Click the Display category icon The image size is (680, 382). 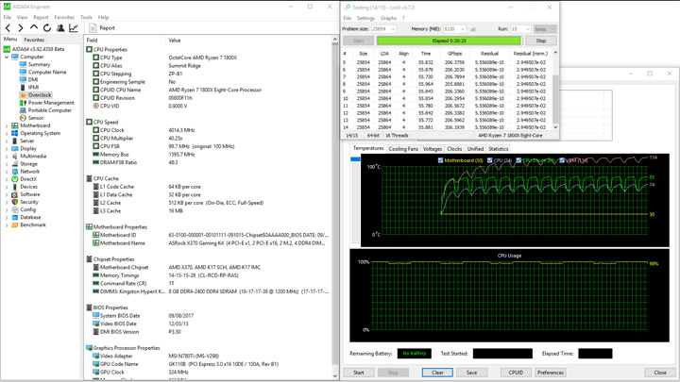pyautogui.click(x=15, y=149)
